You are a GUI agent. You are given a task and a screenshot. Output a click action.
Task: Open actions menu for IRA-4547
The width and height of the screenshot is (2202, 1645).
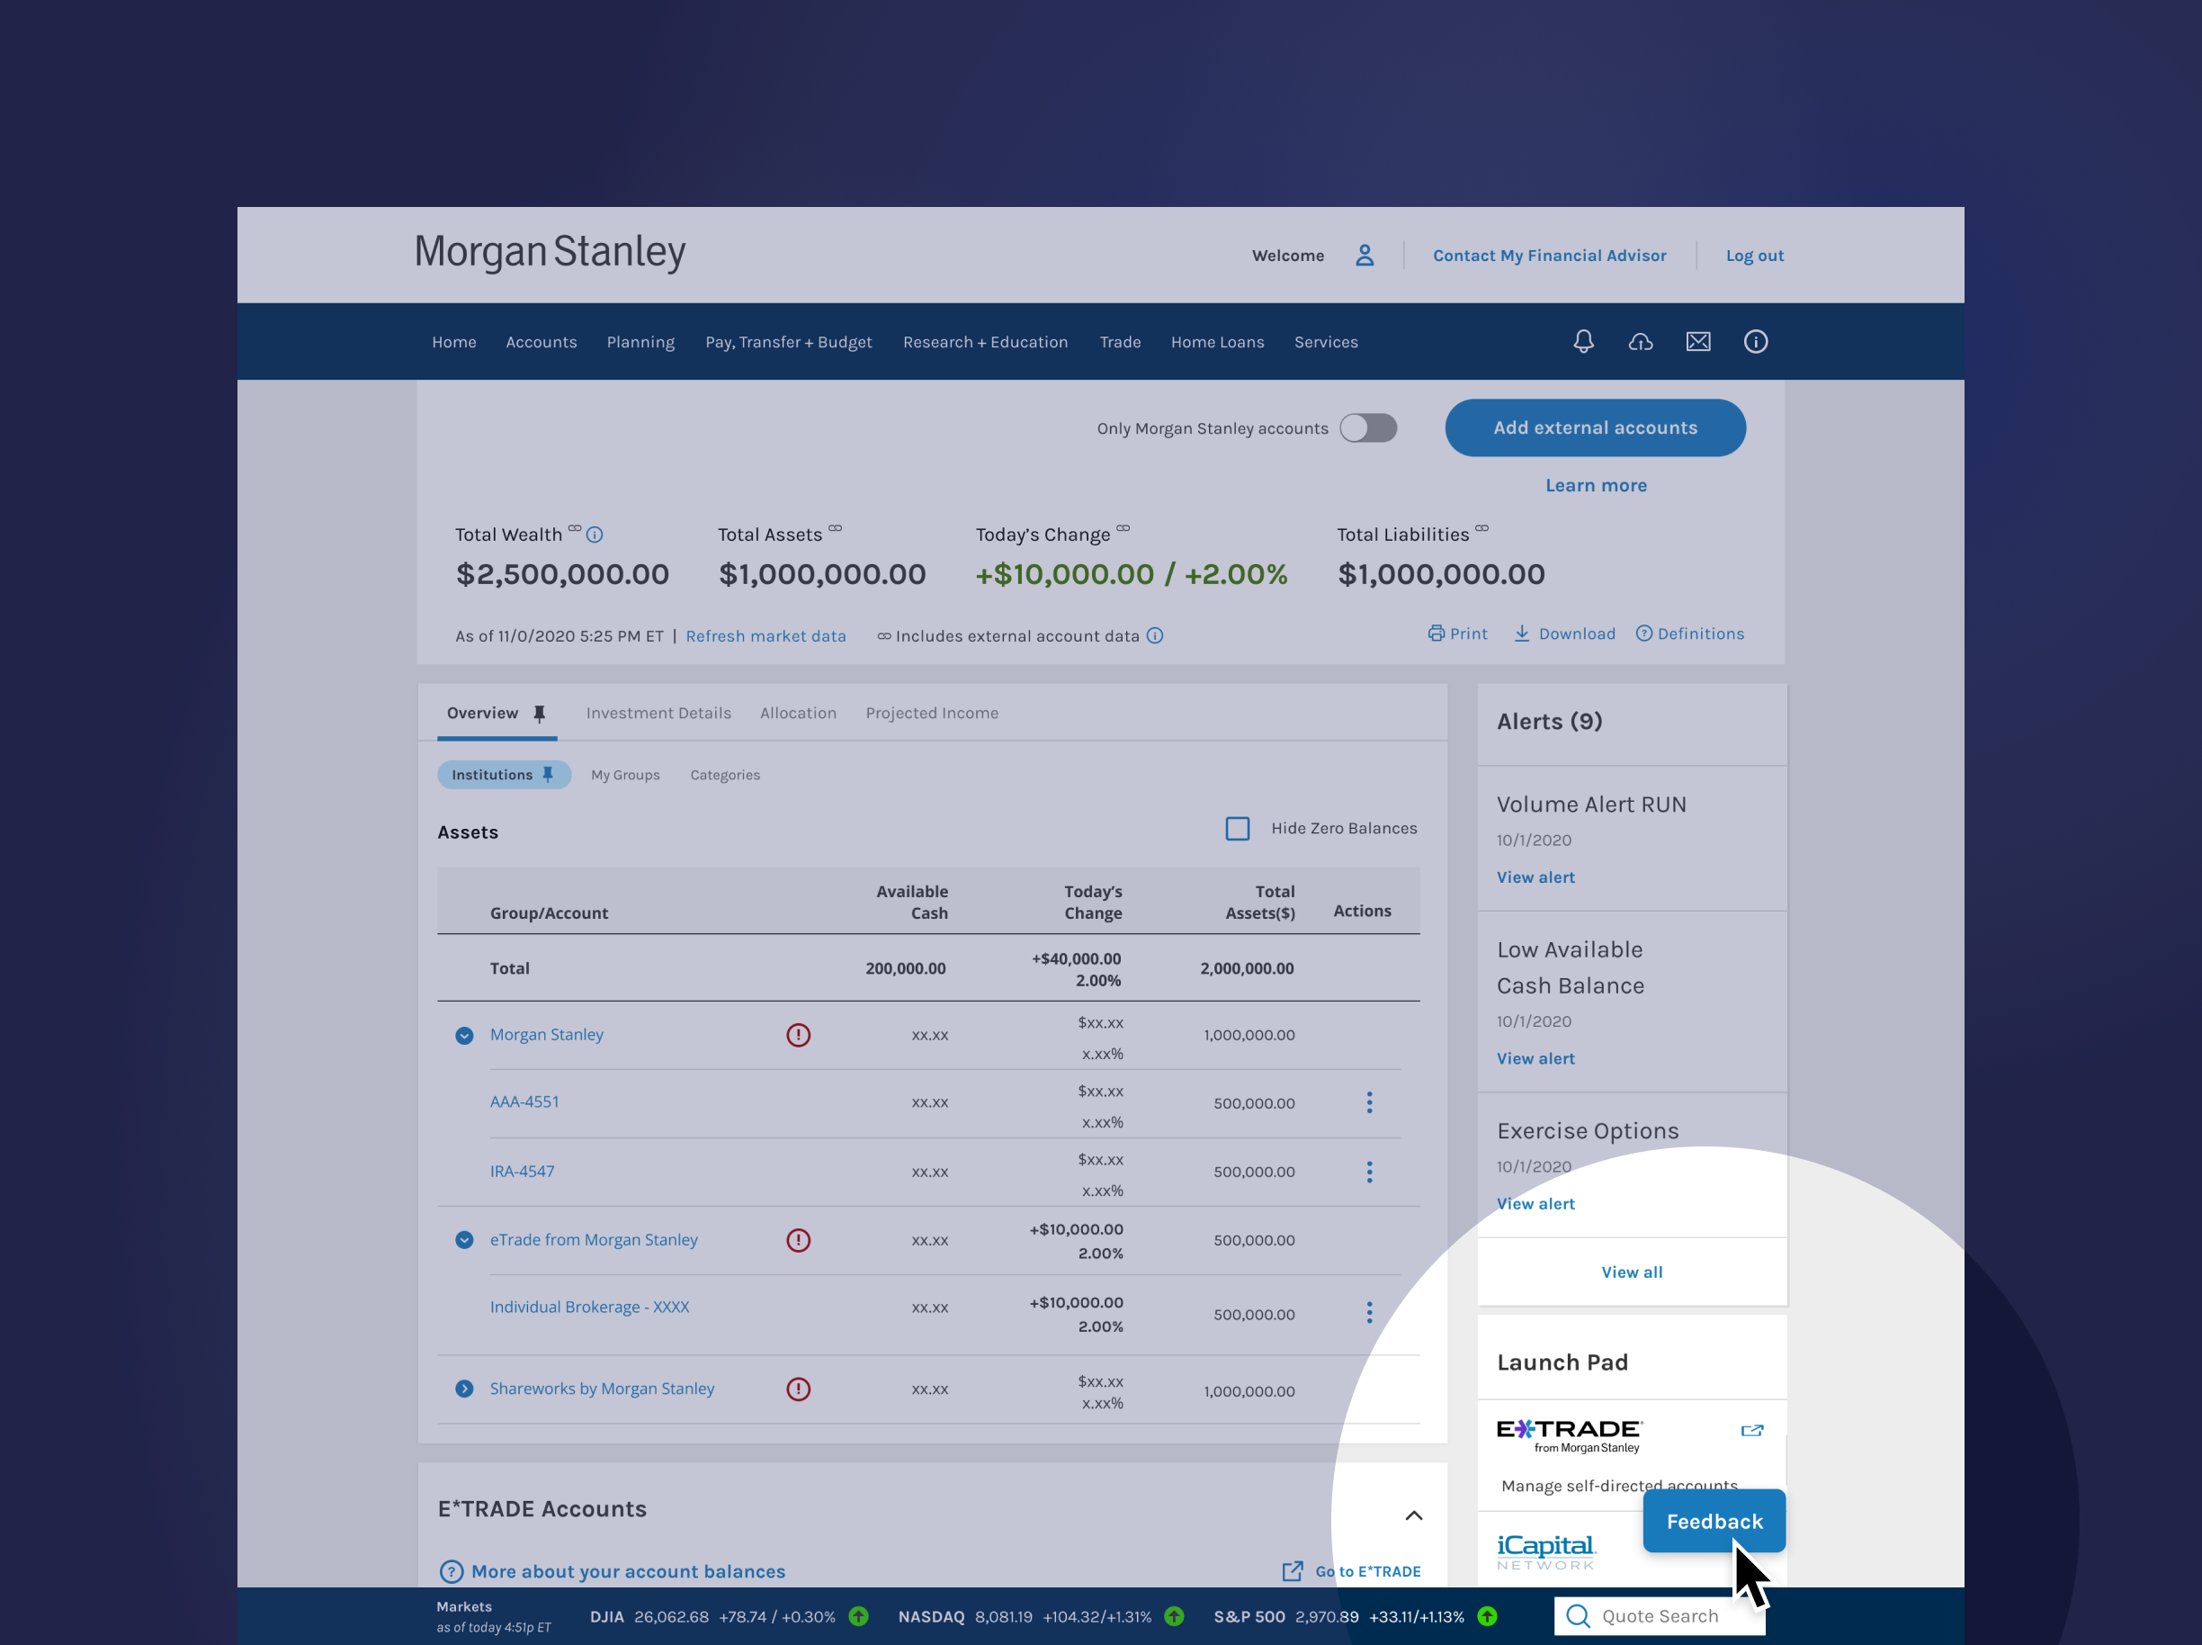coord(1370,1171)
